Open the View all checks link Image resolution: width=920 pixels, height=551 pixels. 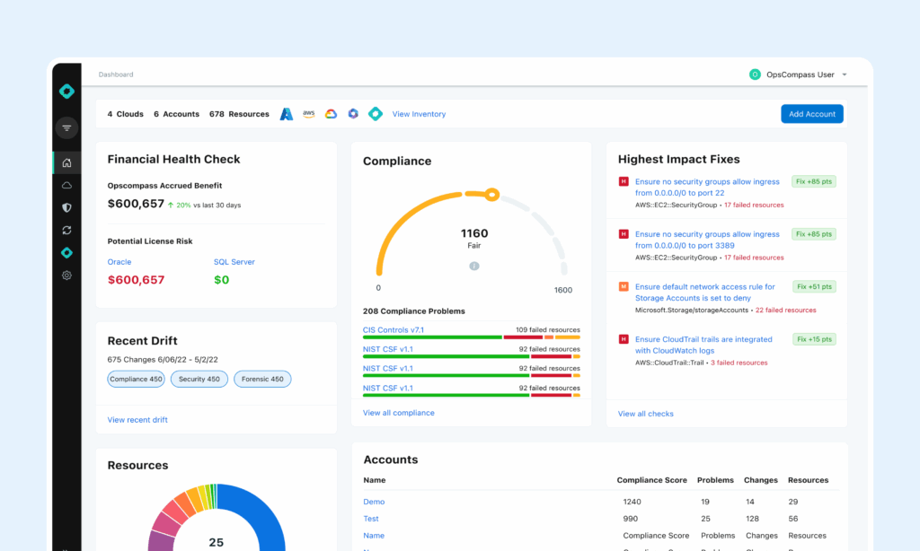(x=645, y=414)
